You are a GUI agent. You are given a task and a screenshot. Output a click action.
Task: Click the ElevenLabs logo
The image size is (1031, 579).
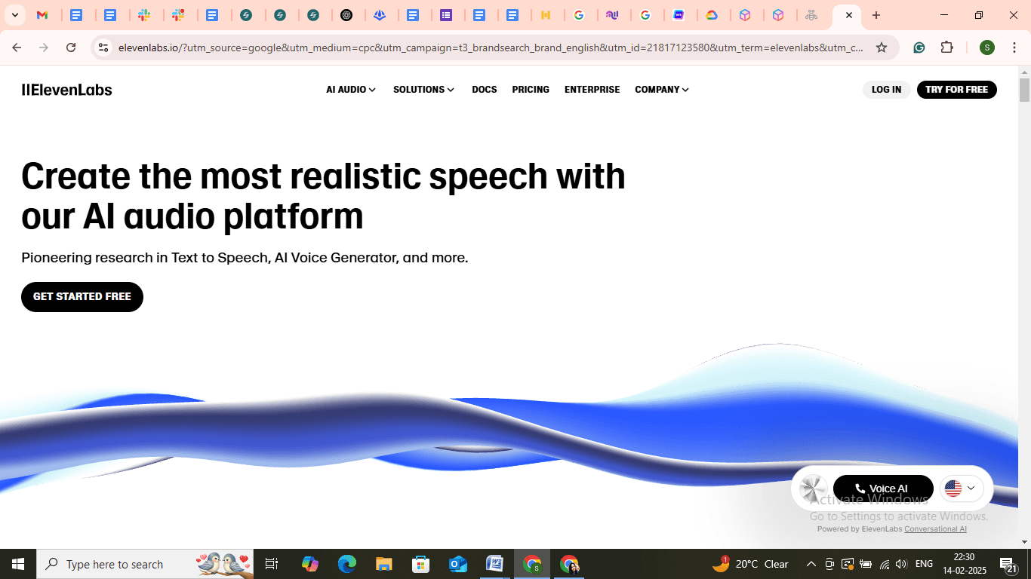click(66, 90)
